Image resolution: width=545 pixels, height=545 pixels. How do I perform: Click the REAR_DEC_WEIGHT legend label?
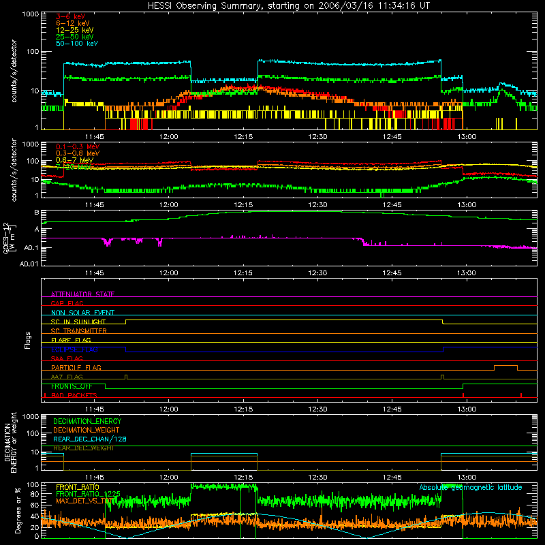[83, 448]
